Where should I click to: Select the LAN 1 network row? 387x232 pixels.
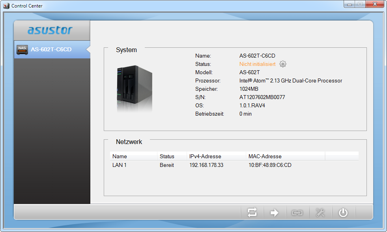[x=234, y=165]
